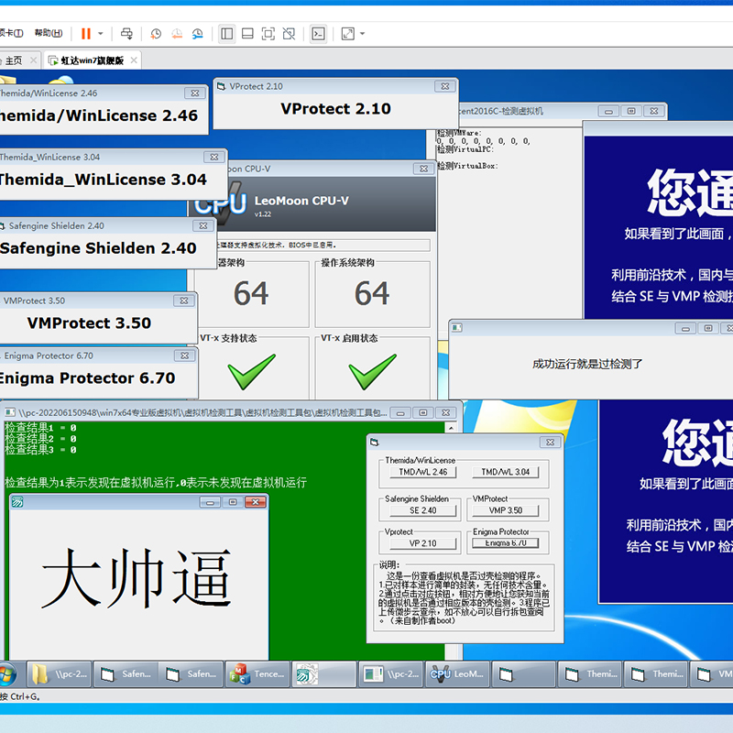Take a snapshot of the VM
733x733 pixels.
tap(156, 33)
